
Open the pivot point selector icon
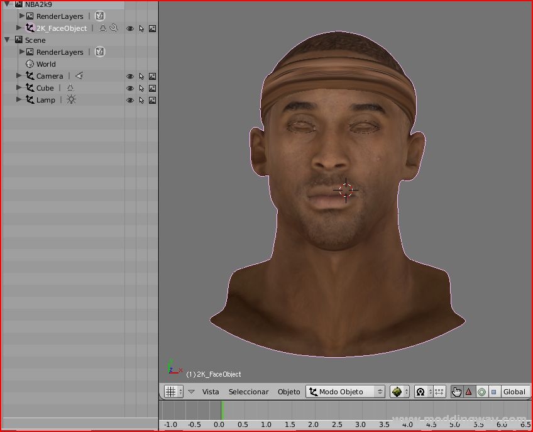coord(420,392)
